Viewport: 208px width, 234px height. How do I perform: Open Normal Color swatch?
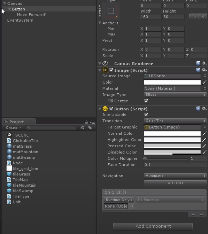pos(172,133)
